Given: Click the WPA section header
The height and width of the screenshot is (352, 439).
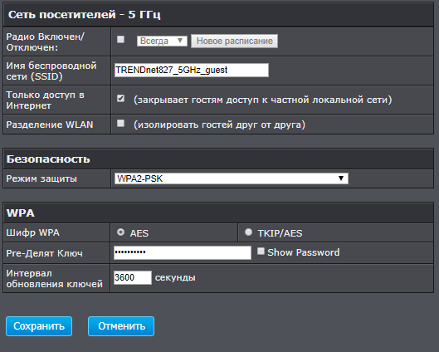Looking at the screenshot, I should (x=218, y=213).
